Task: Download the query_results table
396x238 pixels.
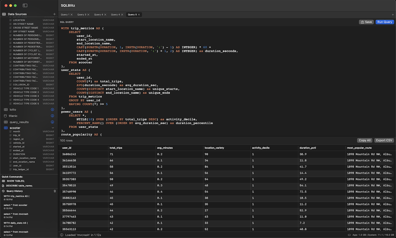Action: (53, 122)
